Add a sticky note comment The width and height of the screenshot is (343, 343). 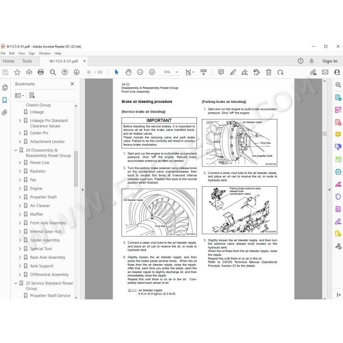click(x=221, y=72)
